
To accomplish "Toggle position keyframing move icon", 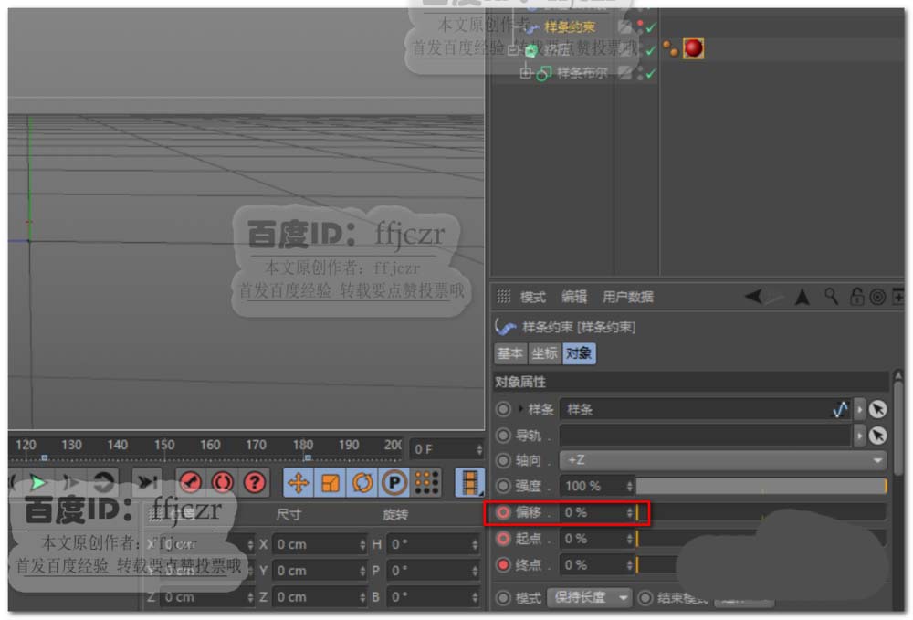I will [x=299, y=483].
